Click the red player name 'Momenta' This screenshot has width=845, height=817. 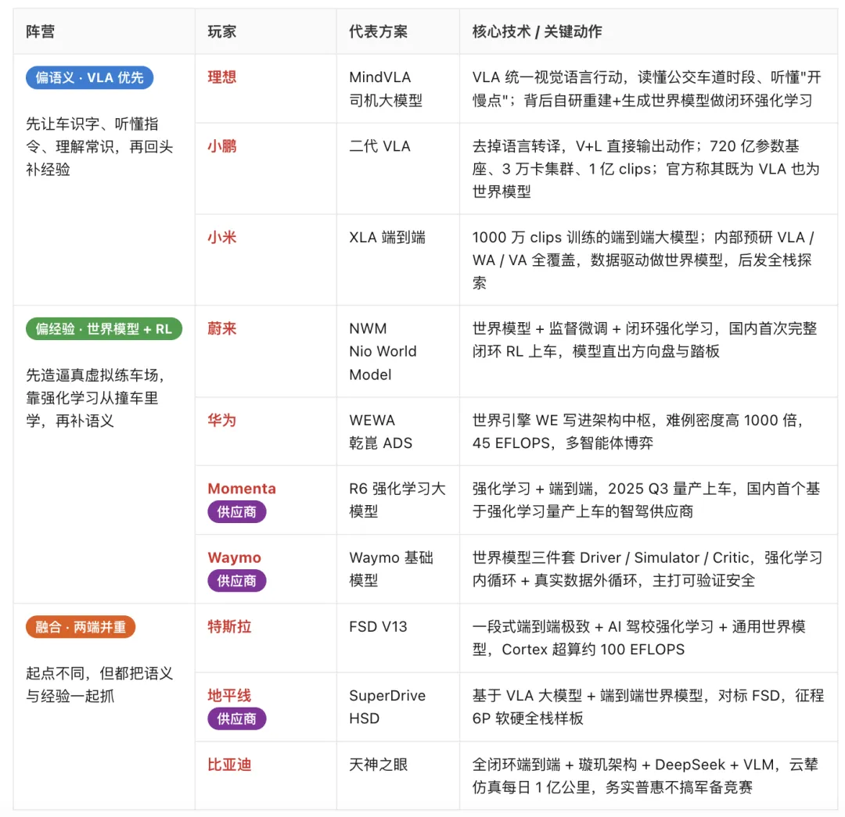242,489
